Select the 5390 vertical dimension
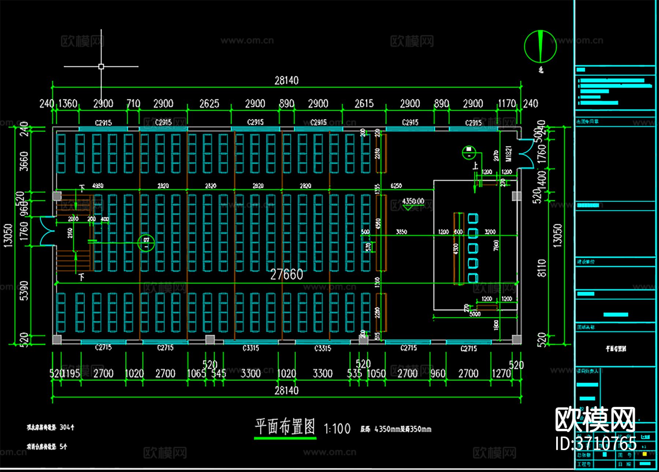 pos(23,290)
